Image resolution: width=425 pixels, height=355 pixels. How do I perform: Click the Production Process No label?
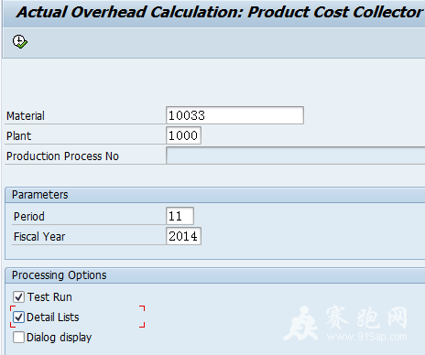click(x=62, y=156)
